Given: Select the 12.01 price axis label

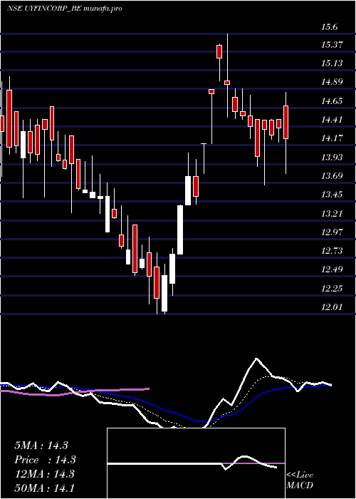Looking at the screenshot, I should [x=332, y=307].
